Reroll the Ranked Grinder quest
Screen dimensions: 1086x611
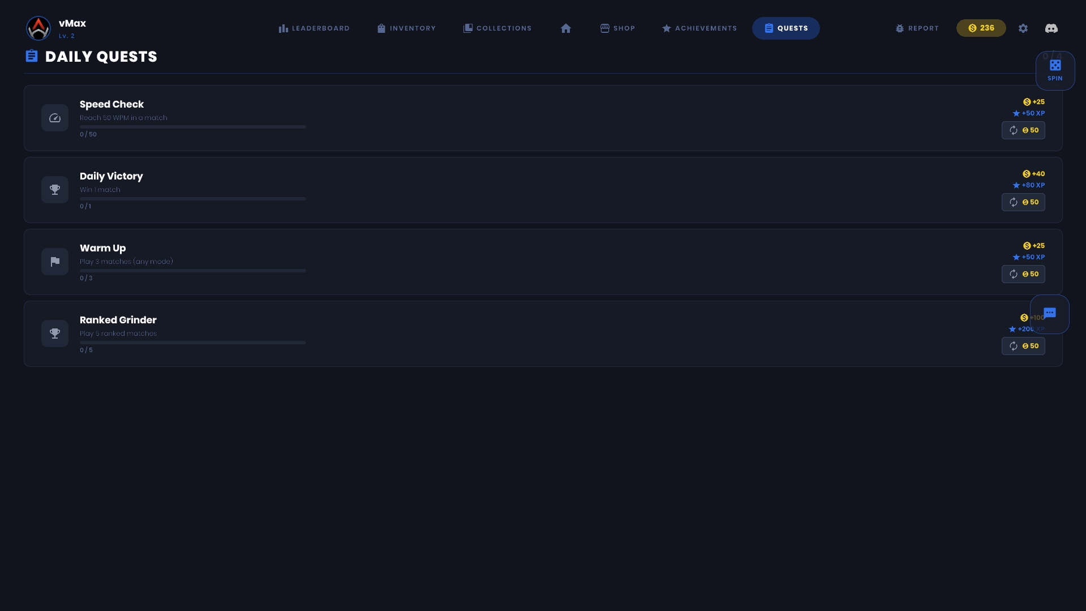(1023, 346)
